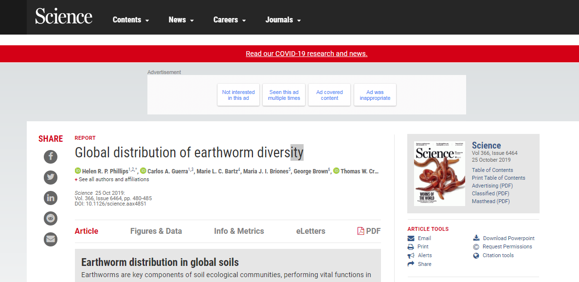The height and width of the screenshot is (282, 579).
Task: Click the Reddit share icon
Action: click(x=51, y=218)
